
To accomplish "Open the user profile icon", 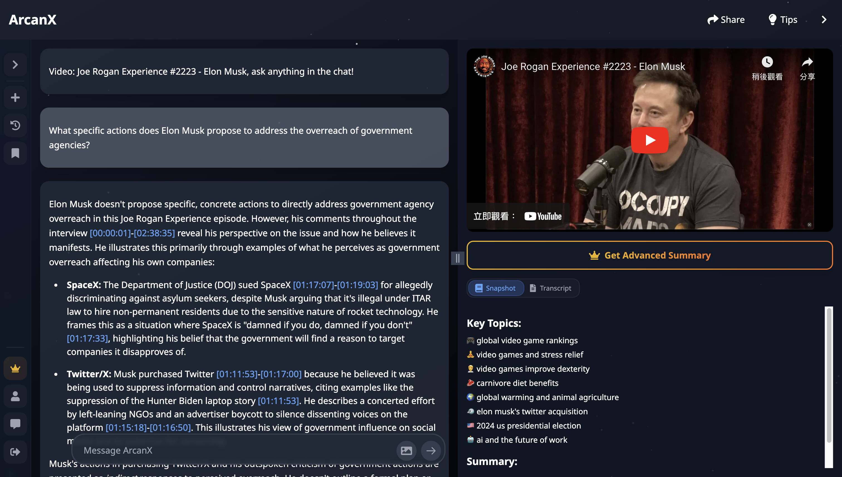I will coord(15,396).
